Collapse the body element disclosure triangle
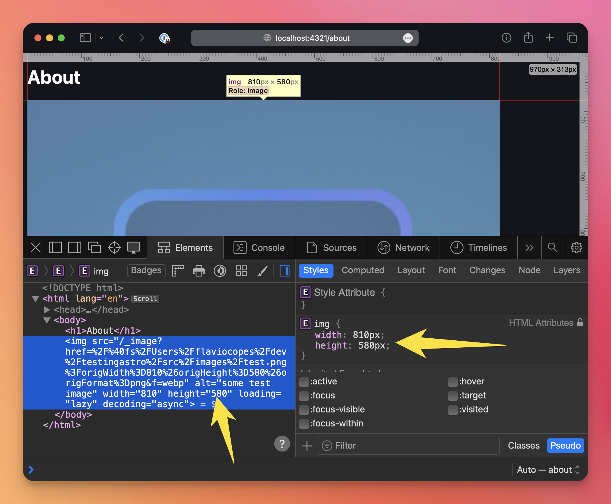The width and height of the screenshot is (611, 504). tap(47, 320)
